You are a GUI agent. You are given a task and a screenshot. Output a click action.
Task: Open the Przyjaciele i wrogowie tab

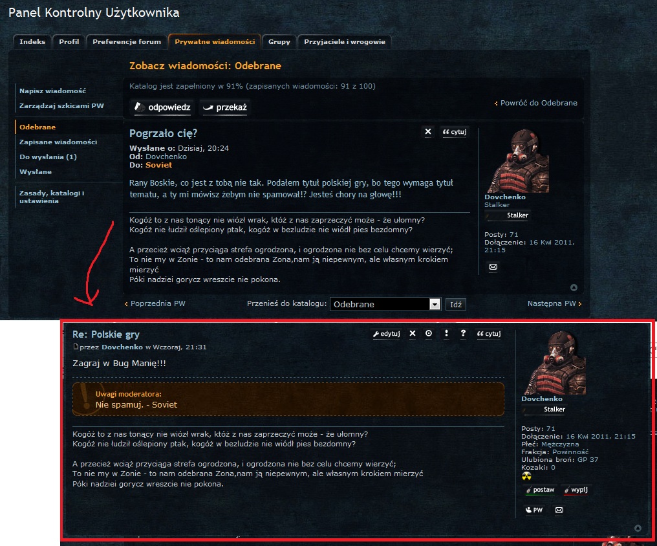point(345,42)
